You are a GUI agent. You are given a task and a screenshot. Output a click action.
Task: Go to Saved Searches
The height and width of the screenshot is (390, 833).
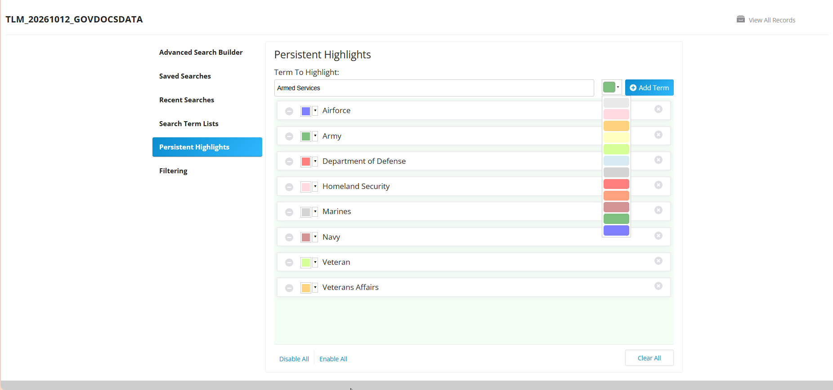pos(185,76)
